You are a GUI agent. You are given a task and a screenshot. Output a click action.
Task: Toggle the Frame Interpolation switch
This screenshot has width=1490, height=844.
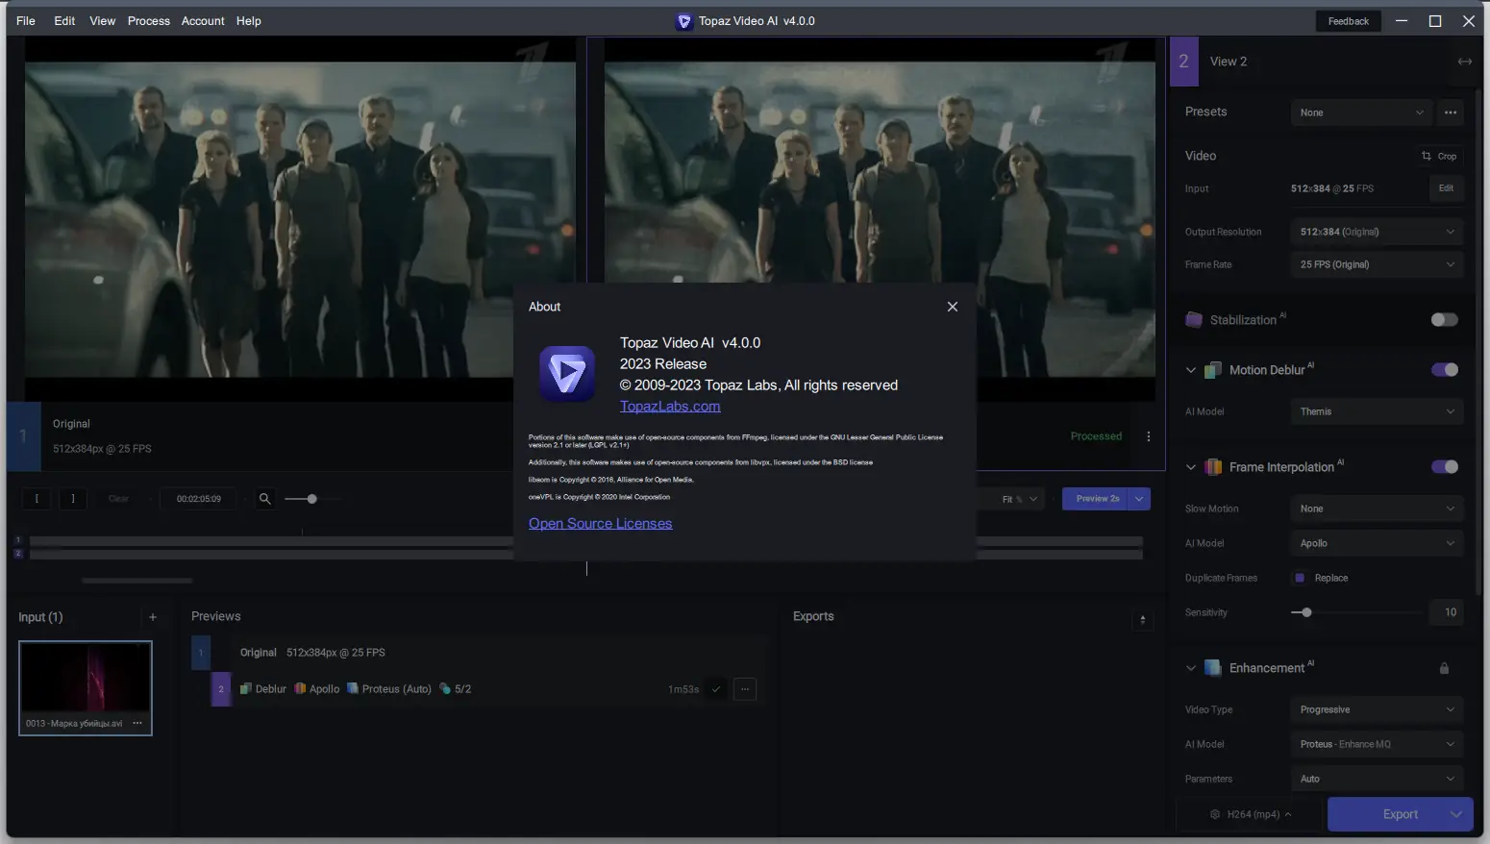[x=1444, y=467]
